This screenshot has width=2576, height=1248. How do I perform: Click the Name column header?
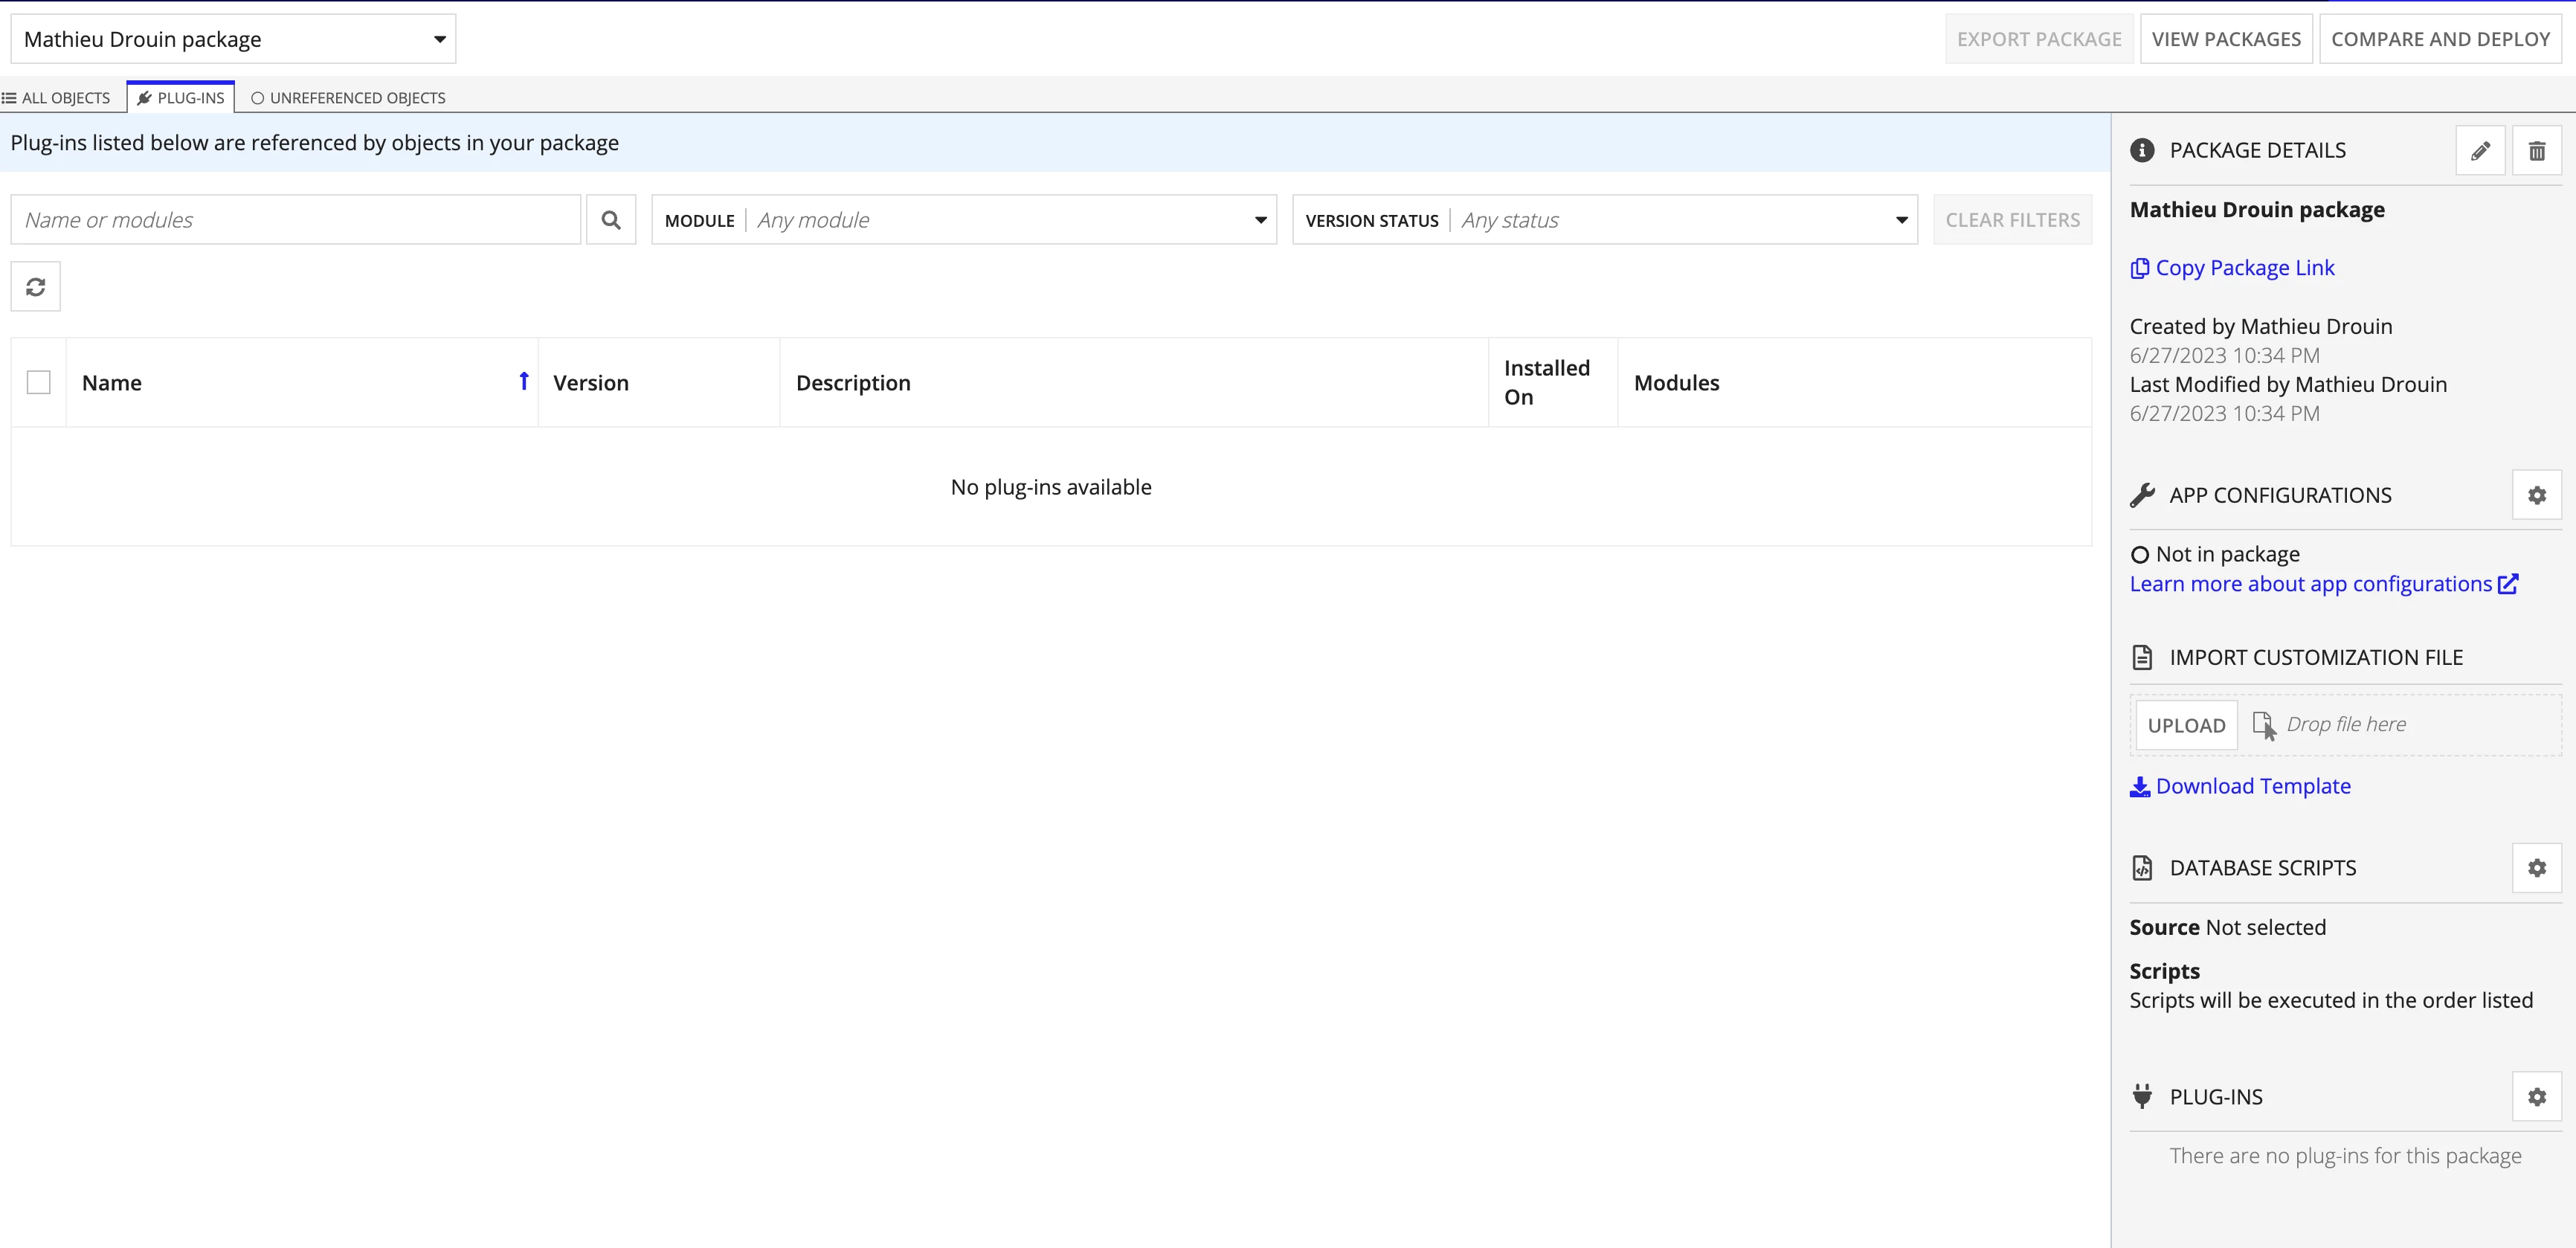[x=112, y=383]
